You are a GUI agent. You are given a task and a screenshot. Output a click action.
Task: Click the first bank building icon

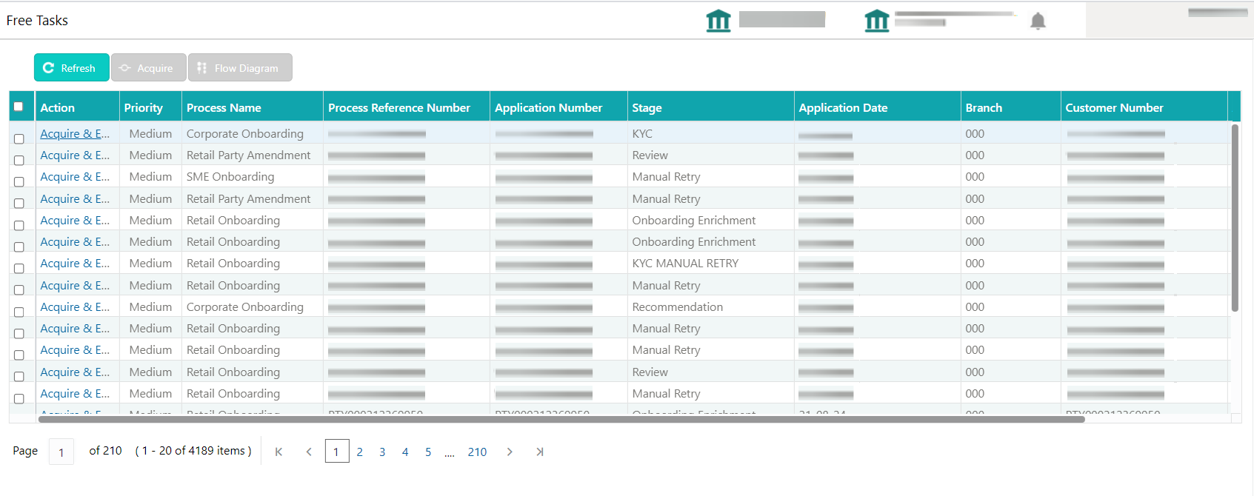pyautogui.click(x=718, y=21)
